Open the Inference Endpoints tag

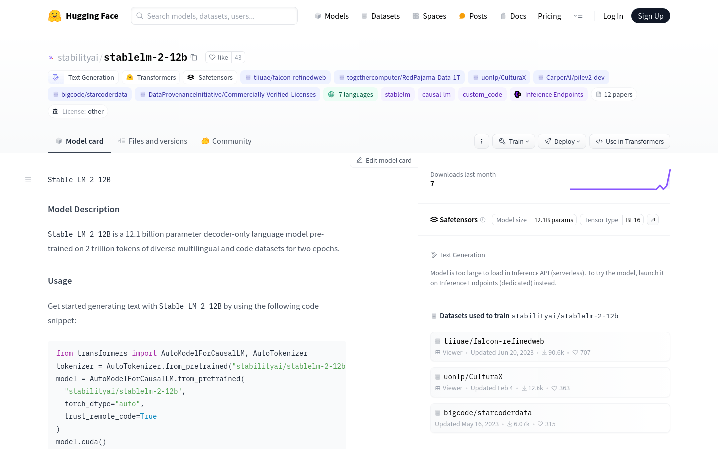click(548, 94)
